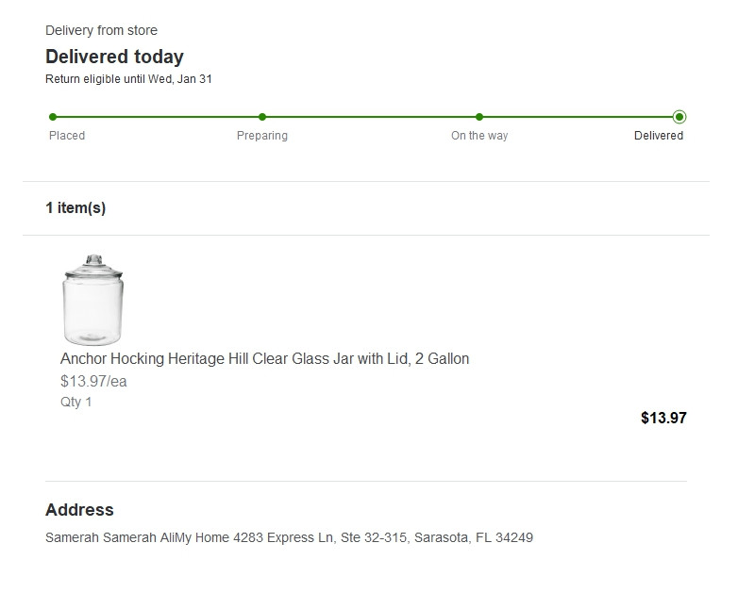755x609 pixels.
Task: Click the Address section heading
Action: click(79, 510)
